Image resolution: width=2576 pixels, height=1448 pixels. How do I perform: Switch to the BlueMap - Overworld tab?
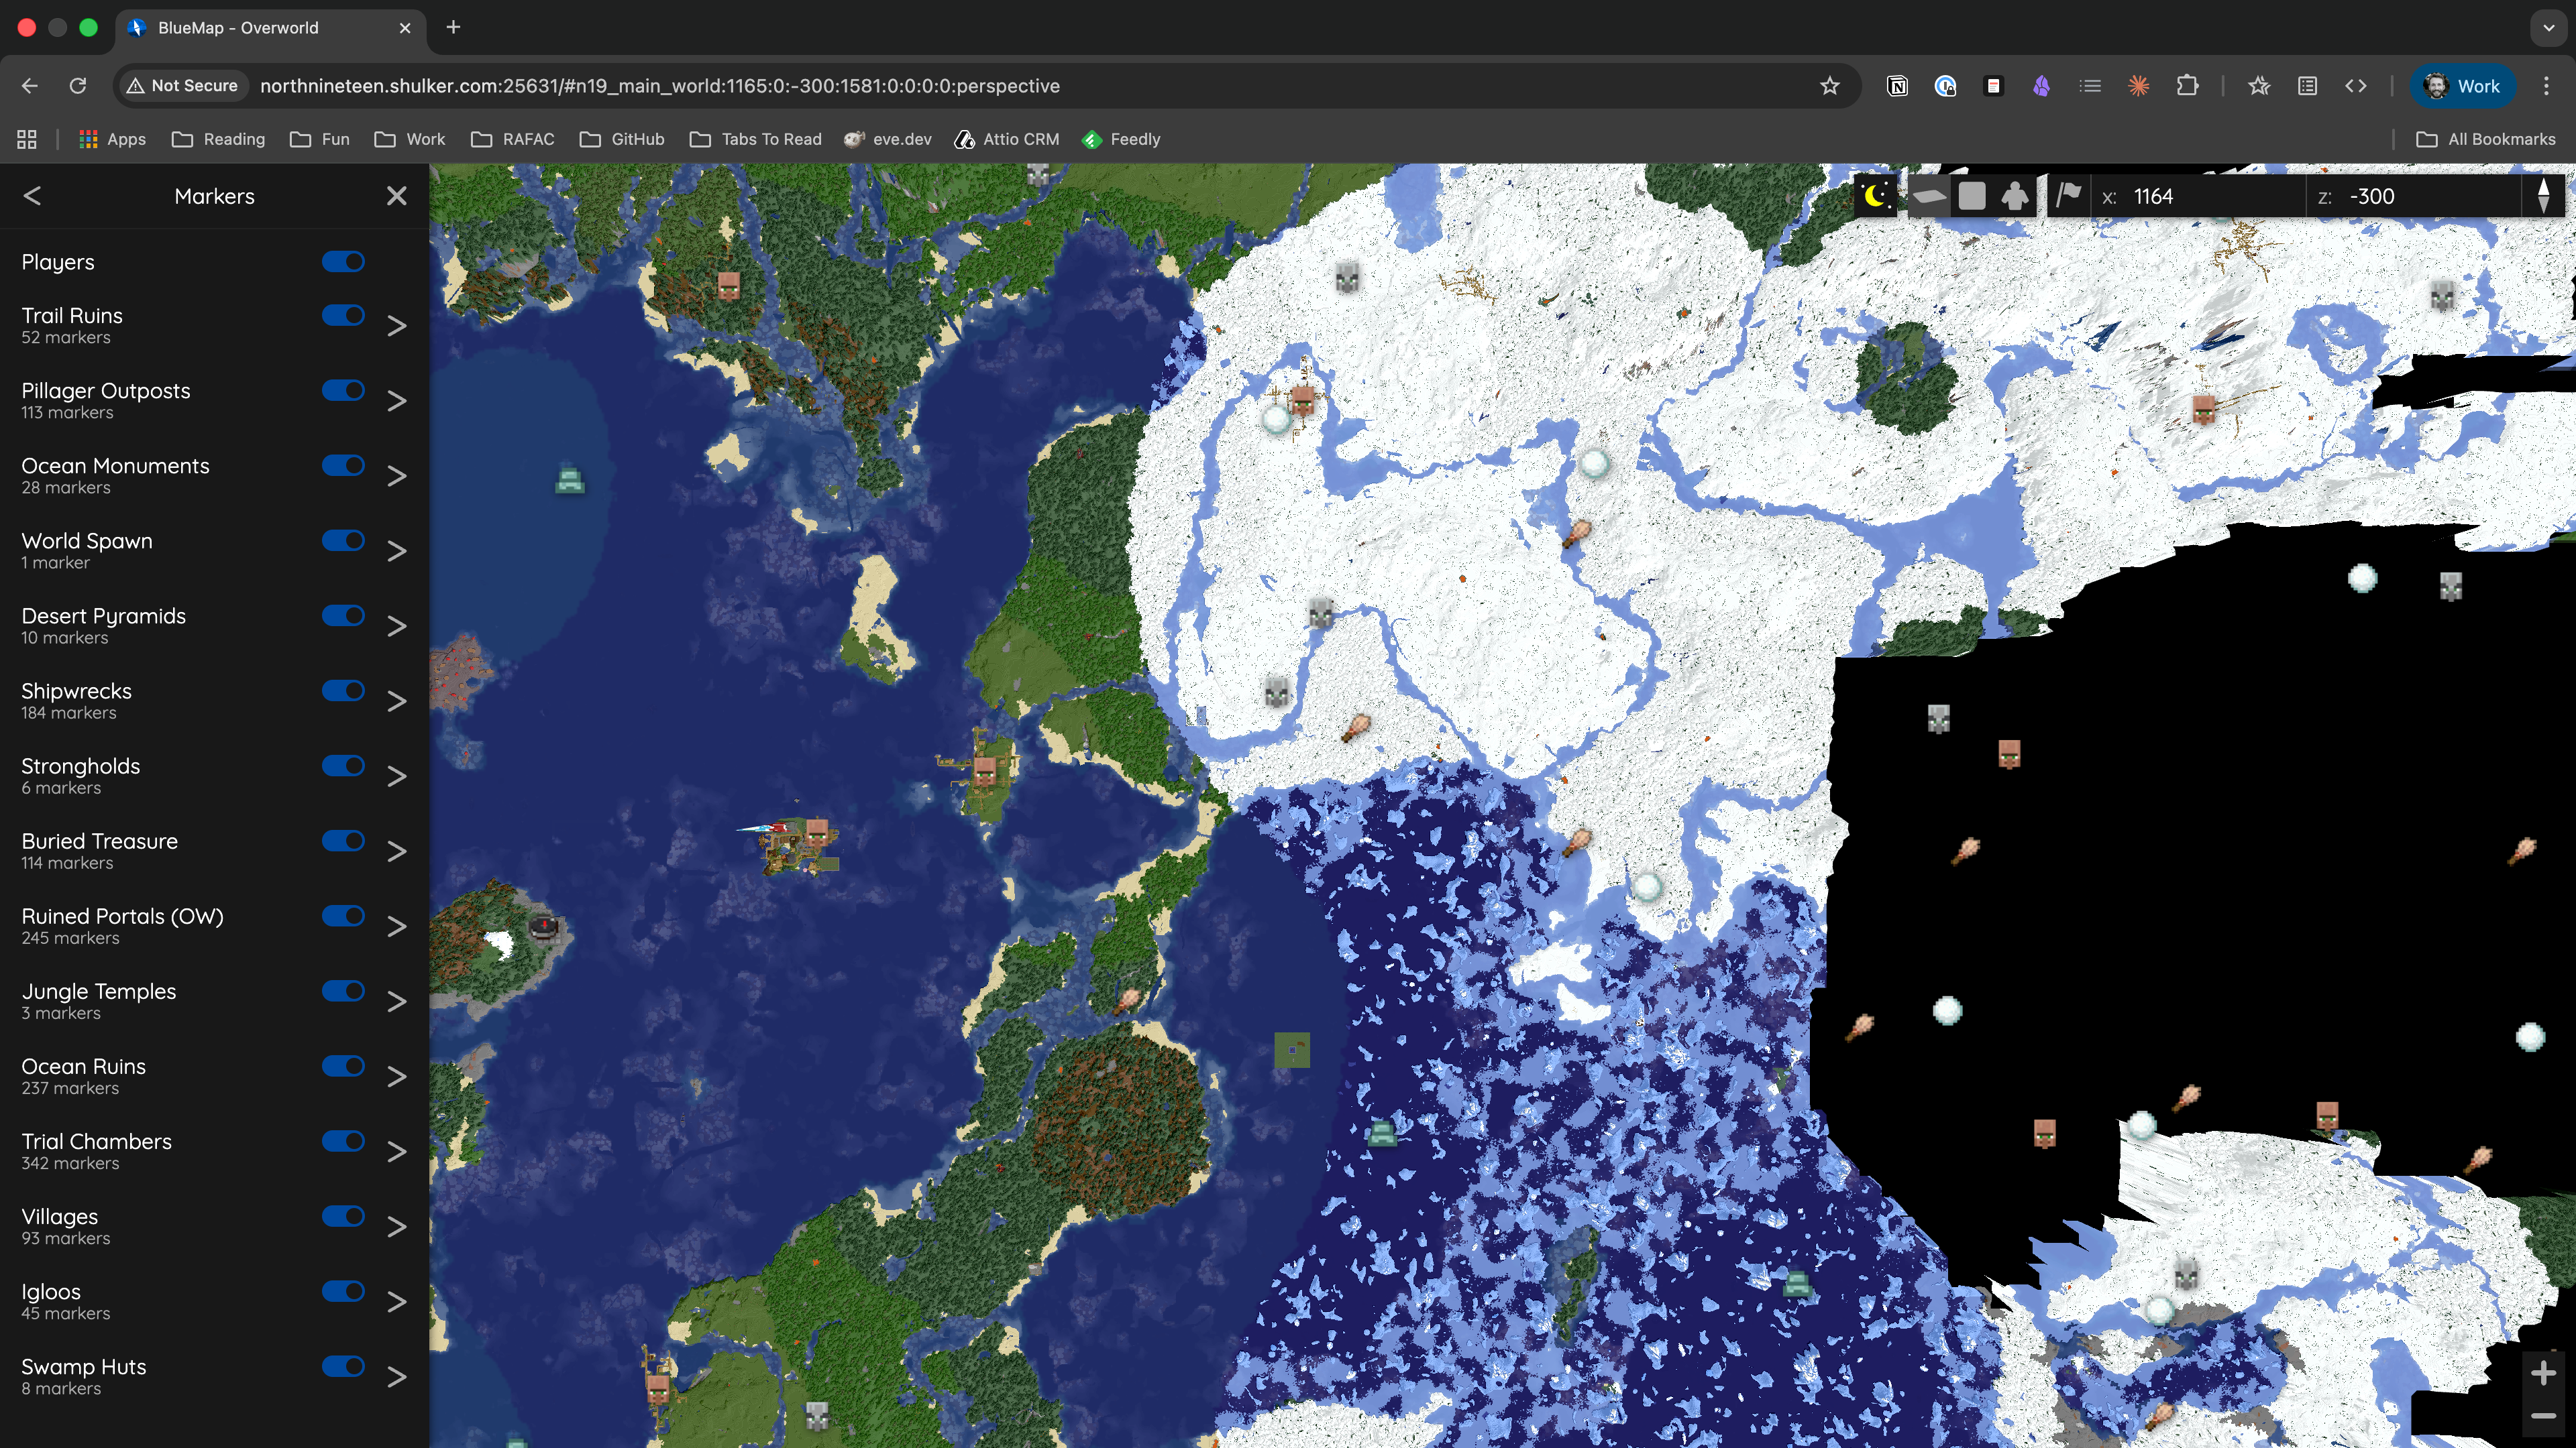click(x=240, y=28)
